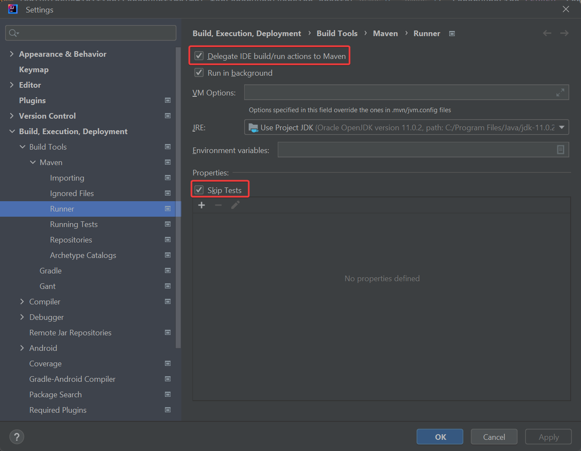Click OK to confirm settings
581x451 pixels.
coord(440,437)
